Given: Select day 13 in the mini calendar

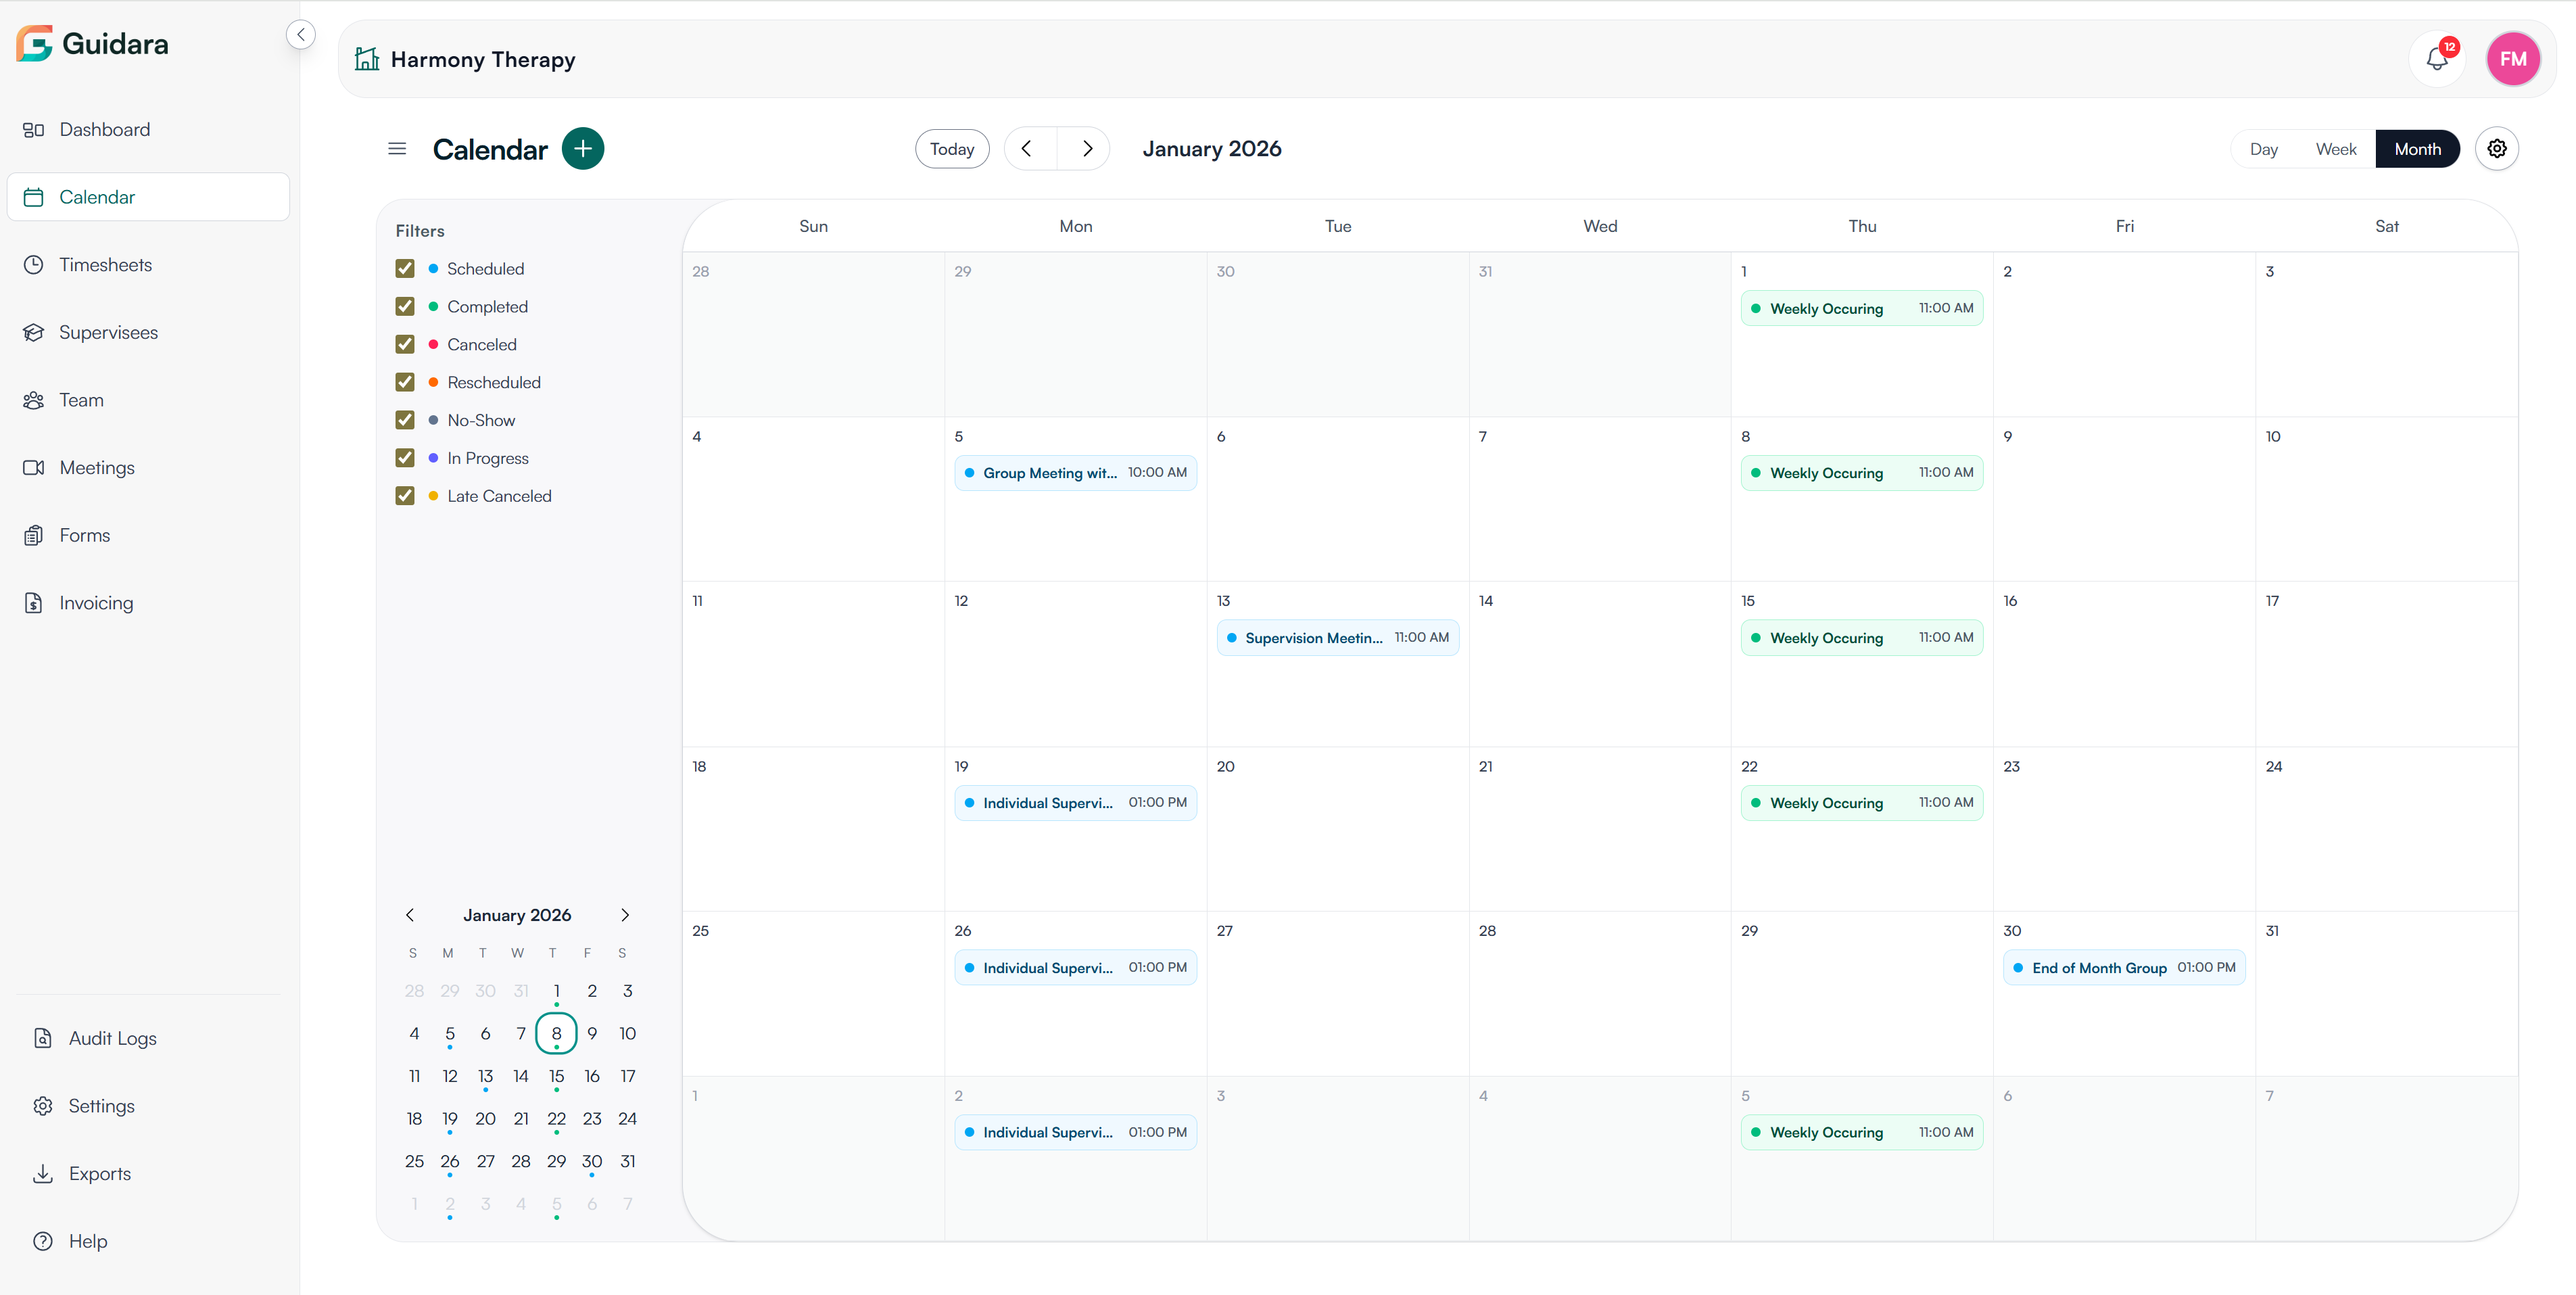Looking at the screenshot, I should click(486, 1077).
